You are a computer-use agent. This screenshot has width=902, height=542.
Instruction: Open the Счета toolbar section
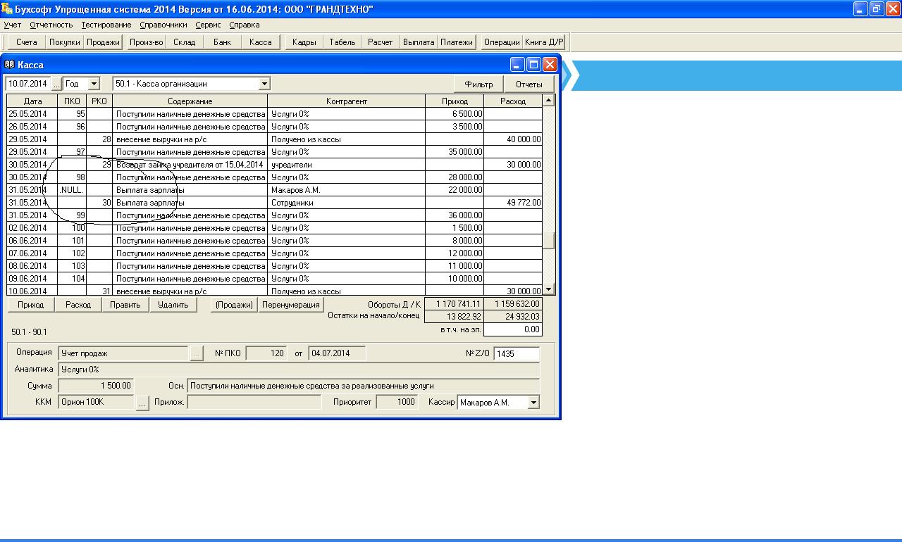tap(26, 42)
